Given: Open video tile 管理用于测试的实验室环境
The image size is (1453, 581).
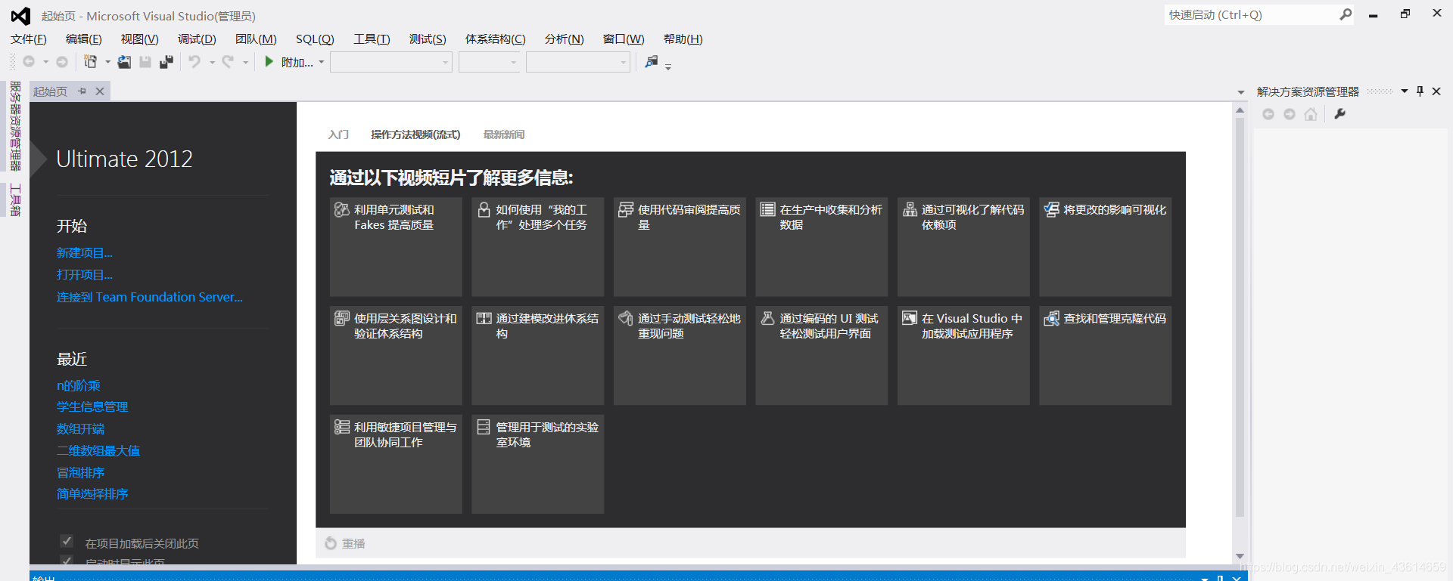Looking at the screenshot, I should coord(538,465).
